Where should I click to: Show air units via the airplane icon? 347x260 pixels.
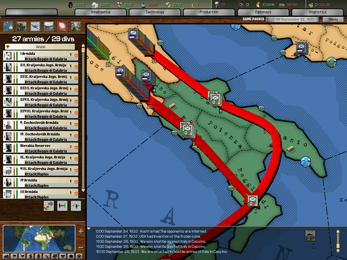coord(35,26)
